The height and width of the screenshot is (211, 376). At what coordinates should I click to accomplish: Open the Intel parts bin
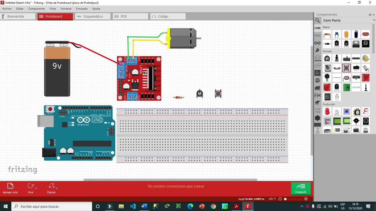tap(318, 66)
